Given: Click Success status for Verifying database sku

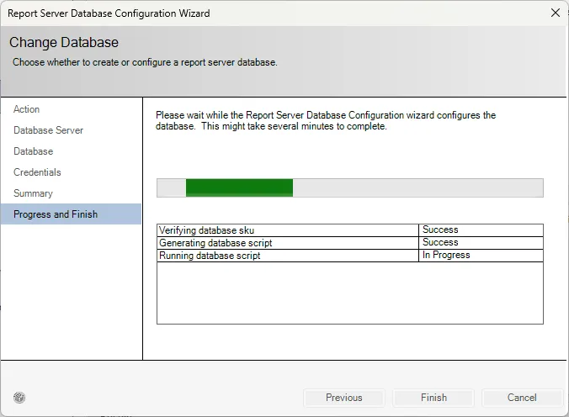Looking at the screenshot, I should [x=481, y=230].
